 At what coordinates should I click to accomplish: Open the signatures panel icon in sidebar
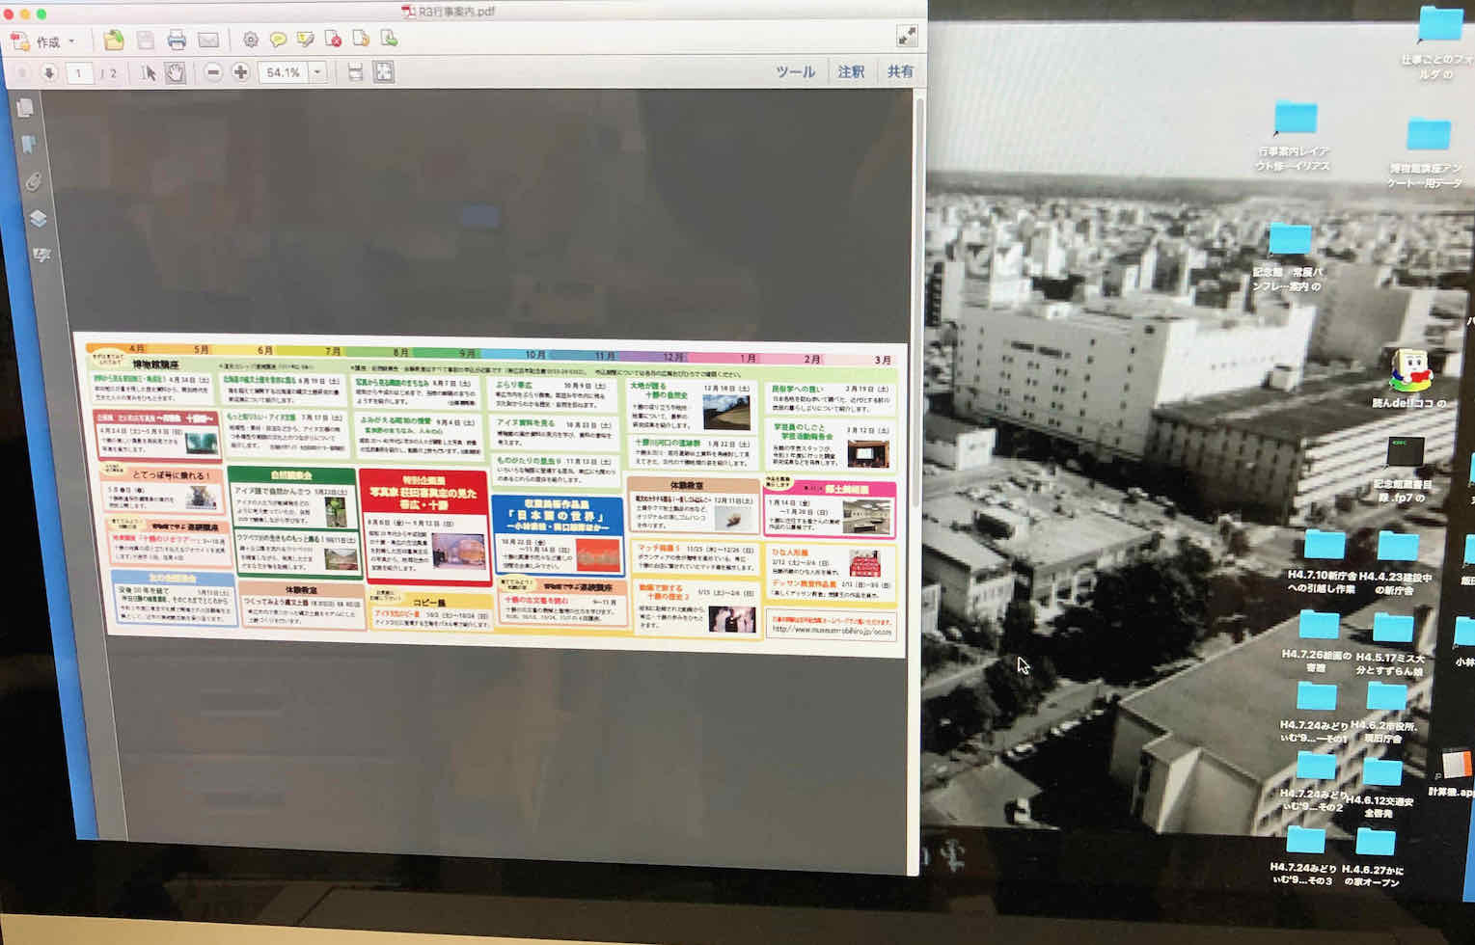click(41, 256)
